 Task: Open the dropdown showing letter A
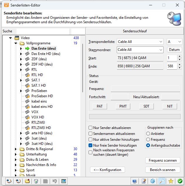pyautogui.click(x=174, y=42)
